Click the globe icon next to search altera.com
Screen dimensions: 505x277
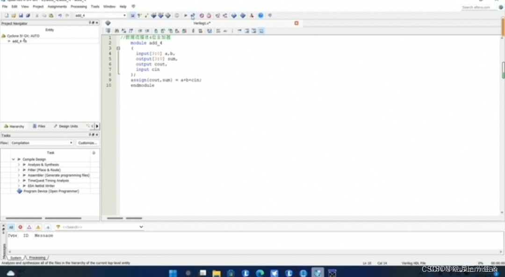(501, 7)
